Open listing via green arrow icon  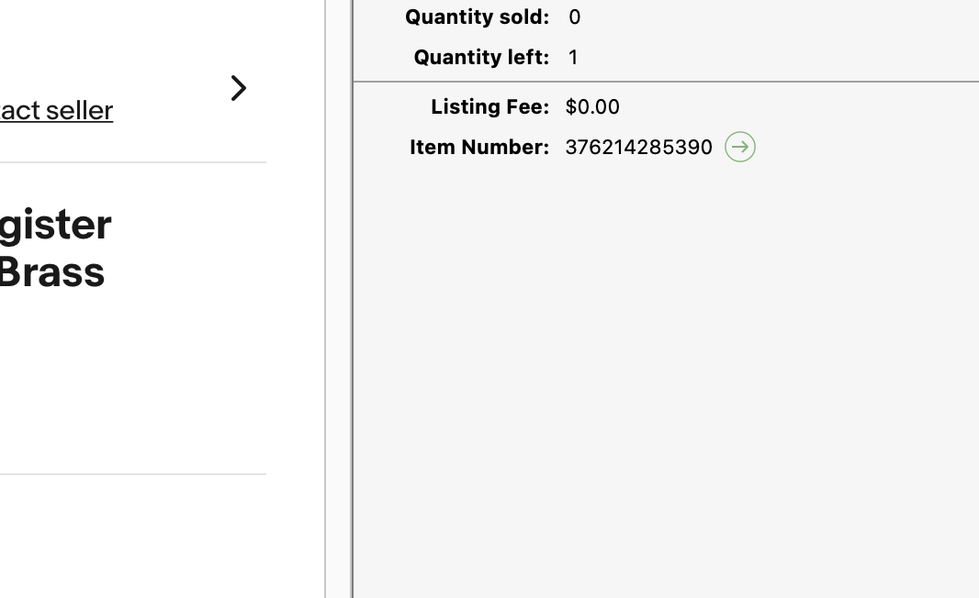(x=740, y=147)
